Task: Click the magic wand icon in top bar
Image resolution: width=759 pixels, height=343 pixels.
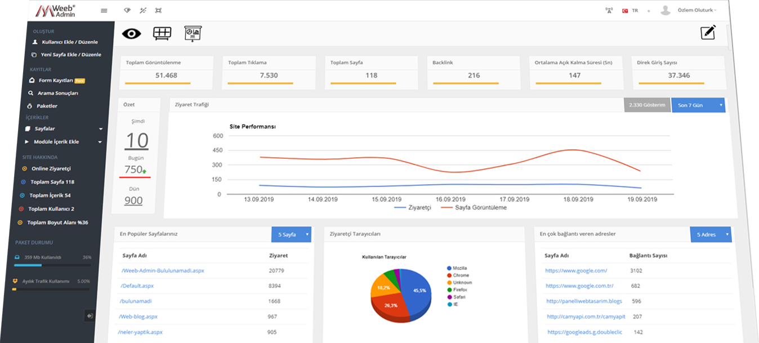Action: tap(142, 11)
